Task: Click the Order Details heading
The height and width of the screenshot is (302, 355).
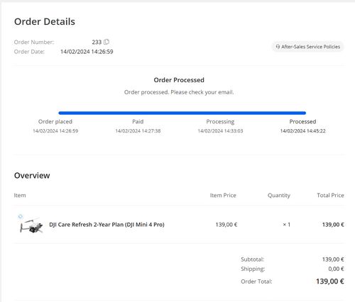Action: [x=45, y=21]
